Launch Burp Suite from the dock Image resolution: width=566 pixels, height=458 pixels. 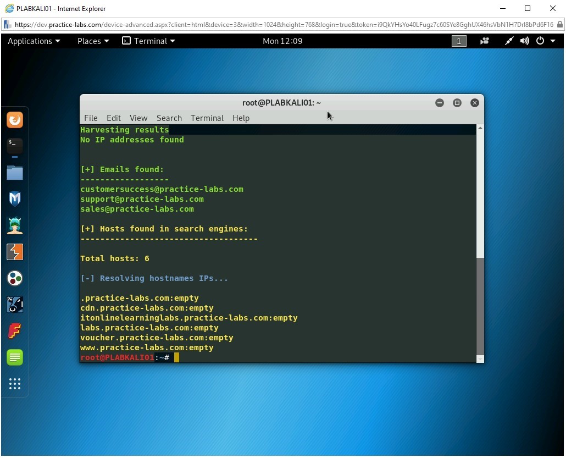(x=15, y=251)
